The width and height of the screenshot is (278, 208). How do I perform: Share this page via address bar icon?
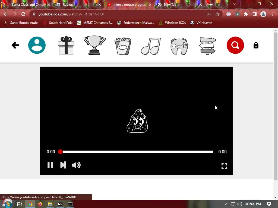click(209, 14)
